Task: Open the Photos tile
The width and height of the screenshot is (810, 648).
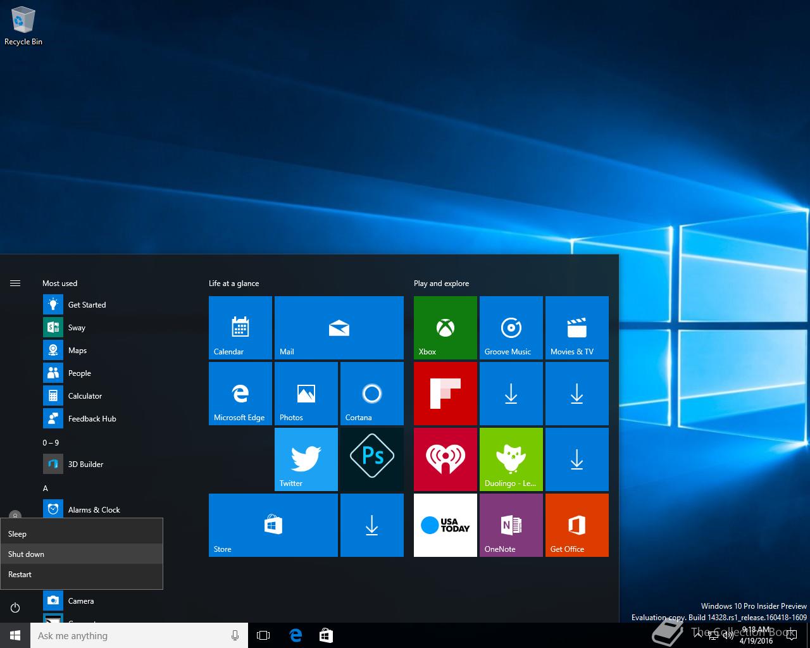Action: click(x=306, y=394)
